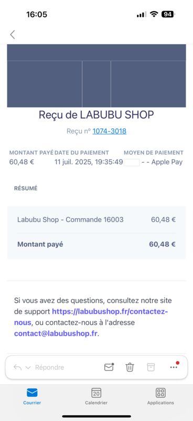Screen dimensions: 193x421
Task: Tap the contact@labubushop.fr email address
Action: (x=56, y=334)
